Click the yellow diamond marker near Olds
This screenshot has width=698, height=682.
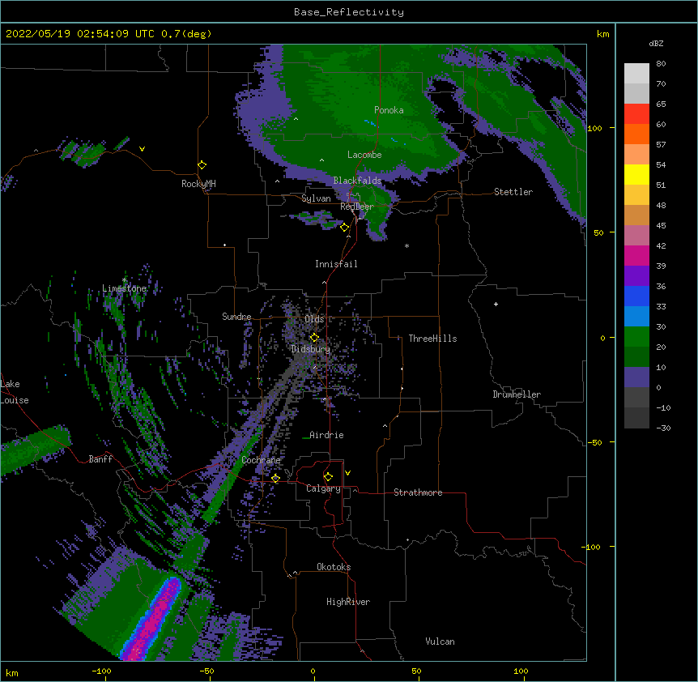(314, 338)
